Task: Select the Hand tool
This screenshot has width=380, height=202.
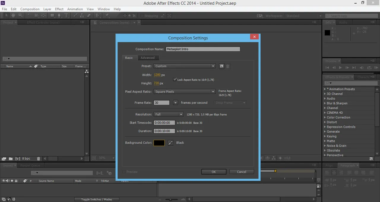Action: tap(13, 15)
